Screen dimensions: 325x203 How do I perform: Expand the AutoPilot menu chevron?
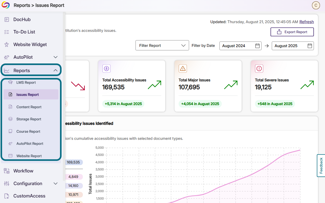point(56,57)
